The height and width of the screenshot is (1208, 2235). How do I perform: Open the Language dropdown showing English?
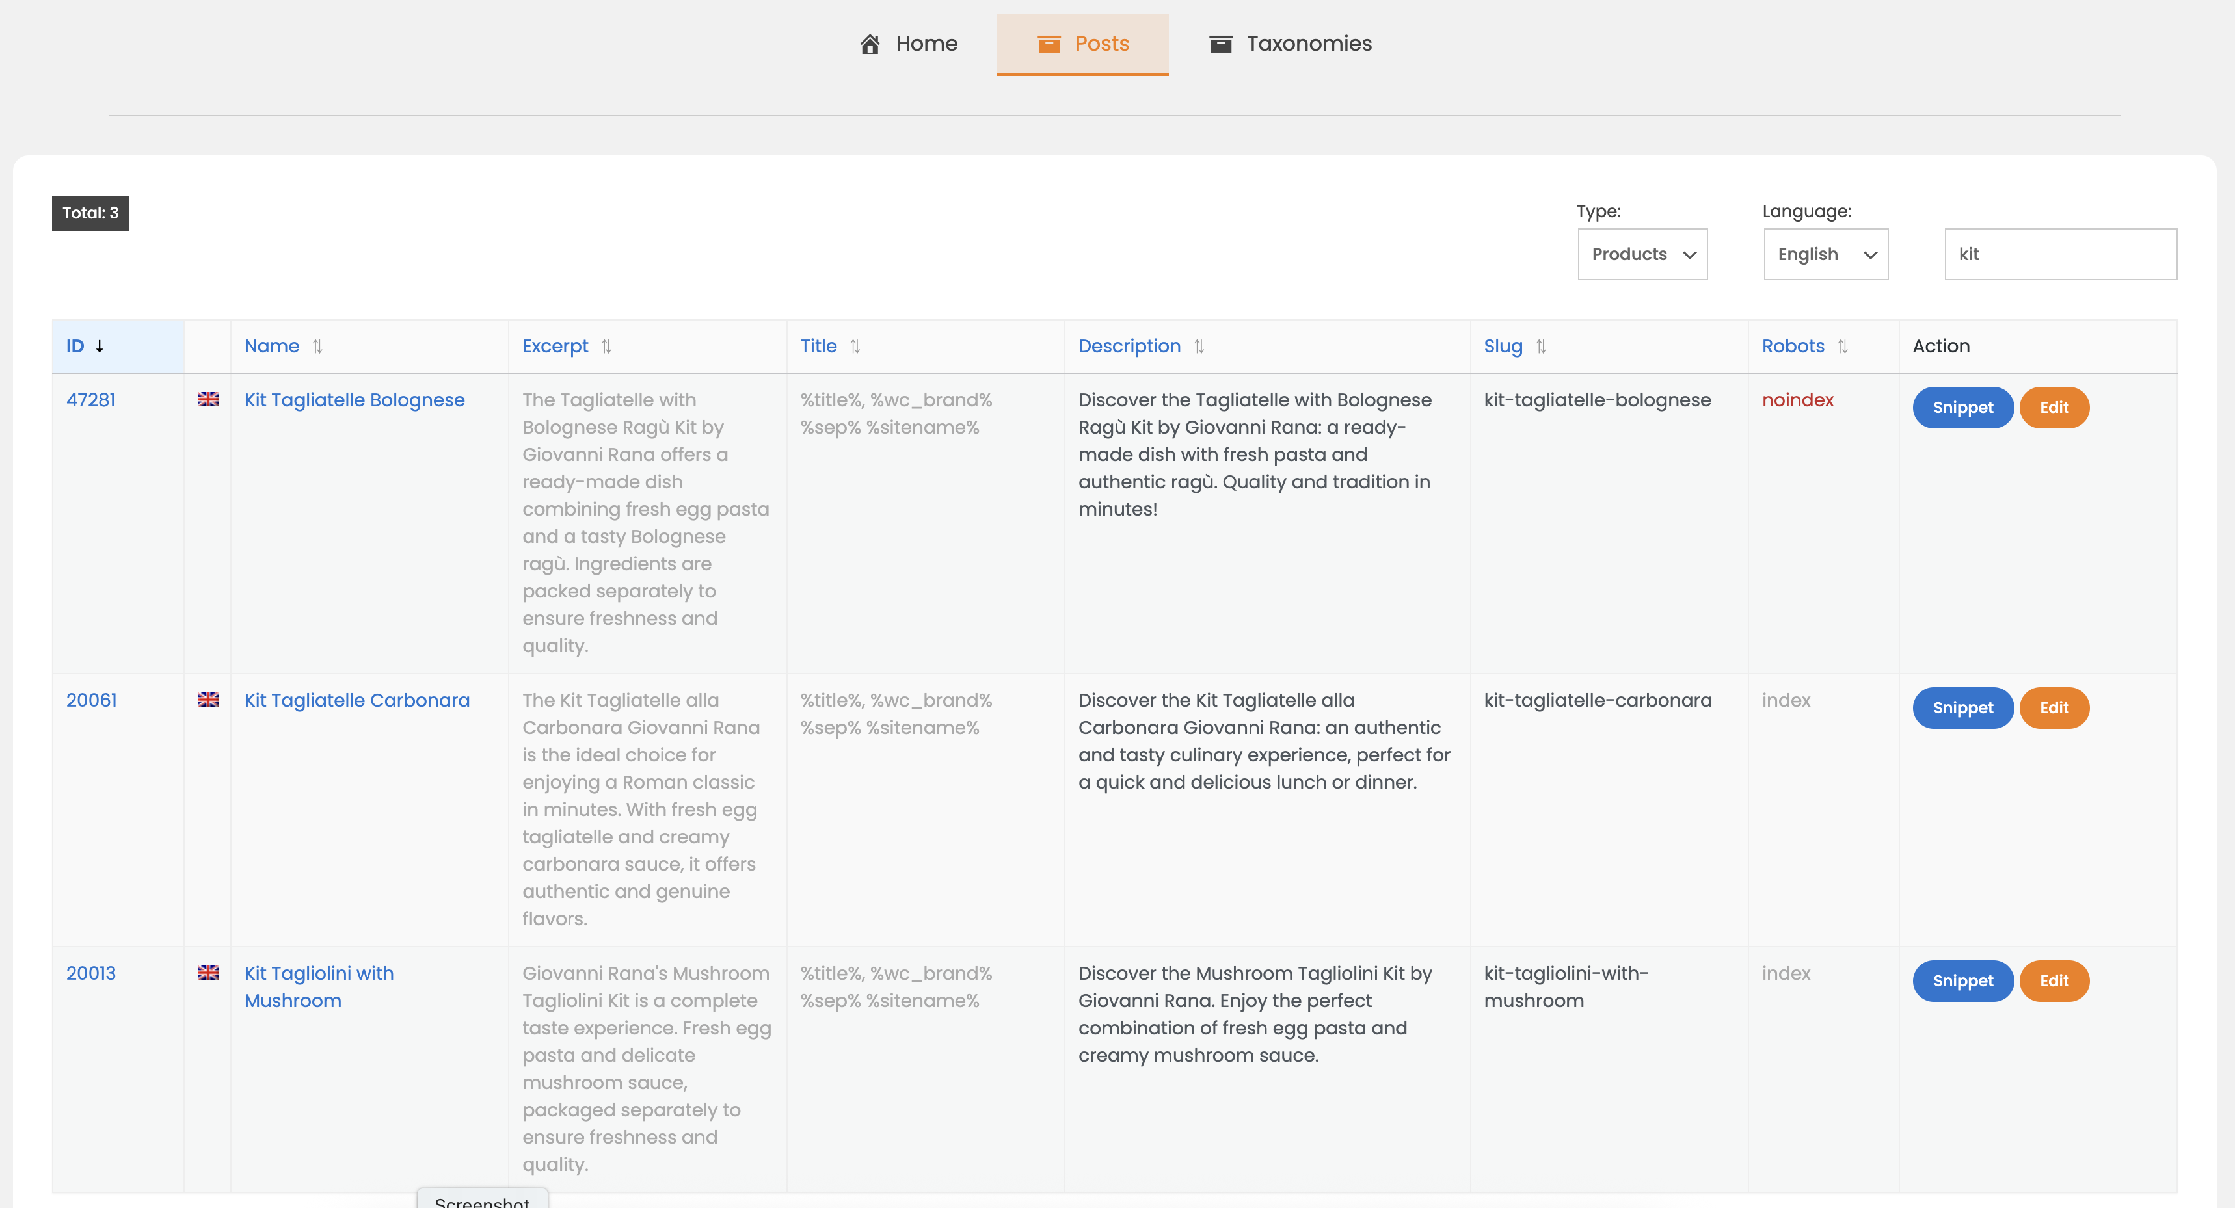click(1825, 254)
